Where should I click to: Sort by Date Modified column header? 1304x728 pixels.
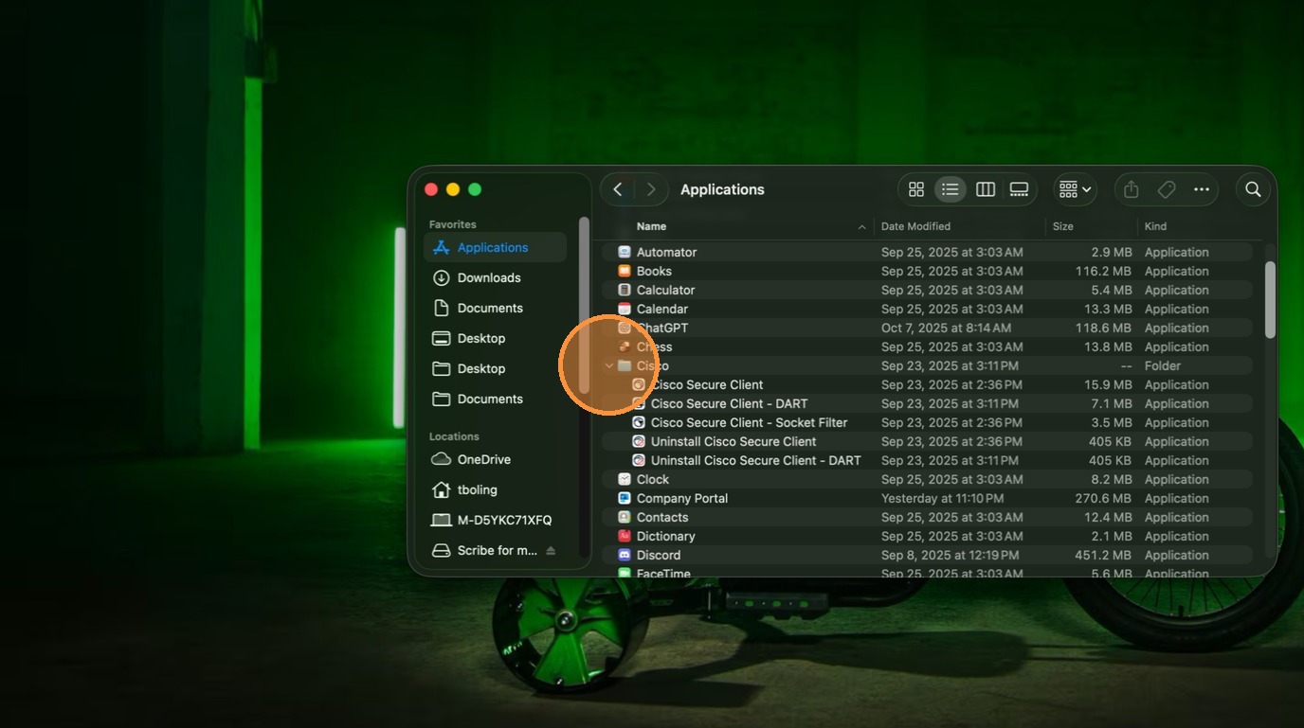click(915, 226)
